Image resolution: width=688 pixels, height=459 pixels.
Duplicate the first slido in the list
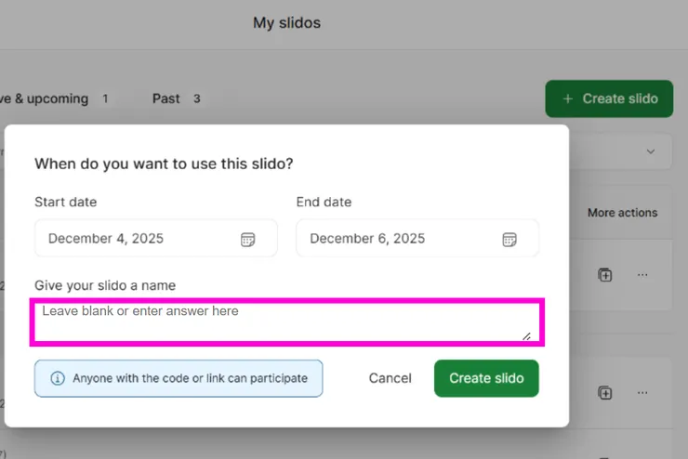[605, 275]
